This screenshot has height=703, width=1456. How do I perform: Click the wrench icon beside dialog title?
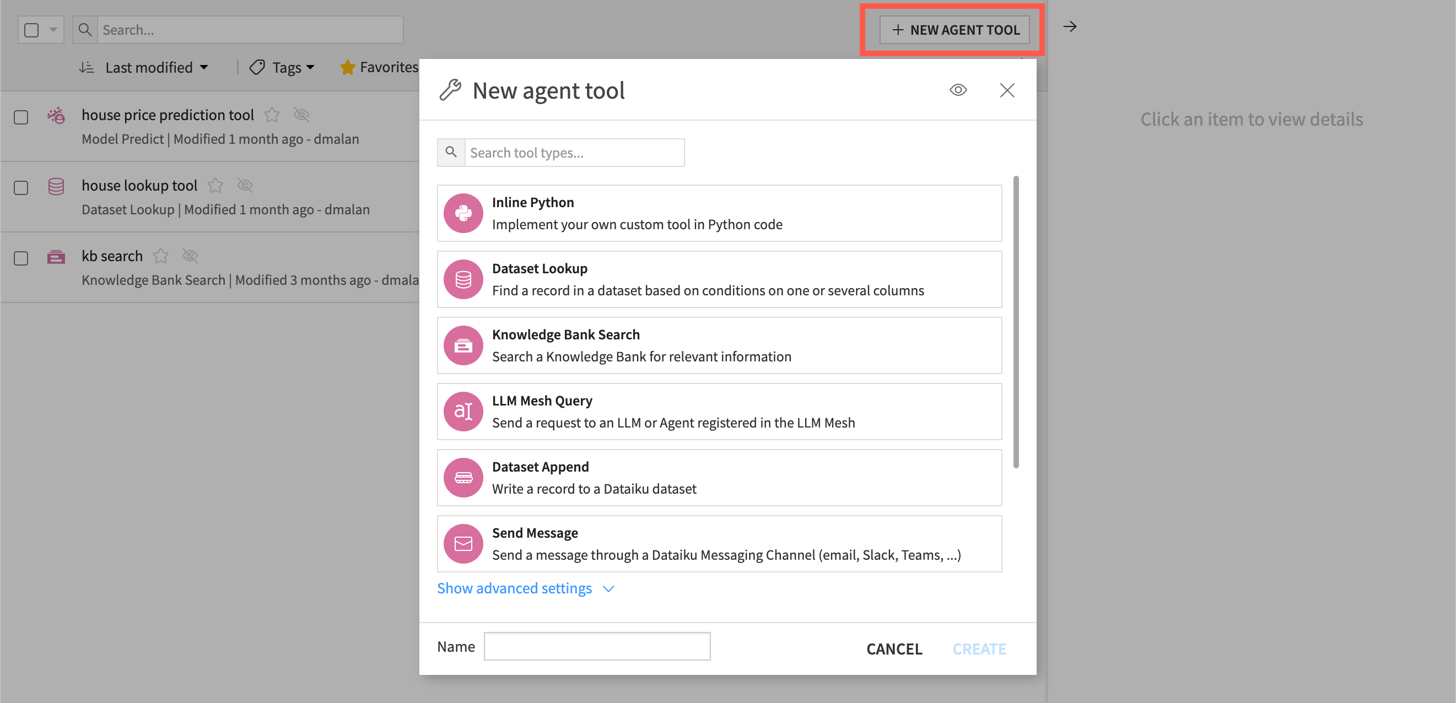pos(450,90)
